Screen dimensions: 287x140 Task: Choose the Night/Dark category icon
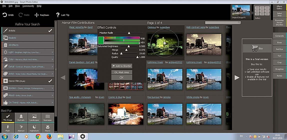tap(34, 128)
